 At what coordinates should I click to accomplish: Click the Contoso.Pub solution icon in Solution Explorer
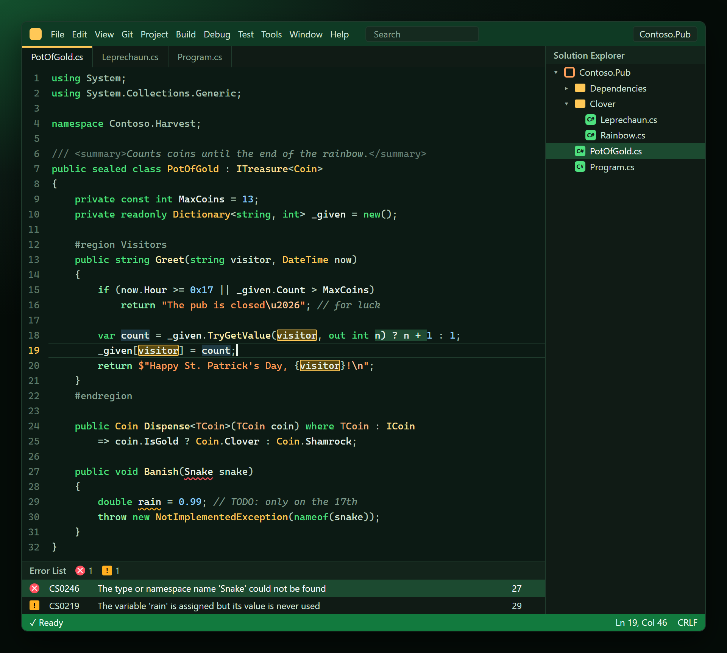click(x=569, y=72)
